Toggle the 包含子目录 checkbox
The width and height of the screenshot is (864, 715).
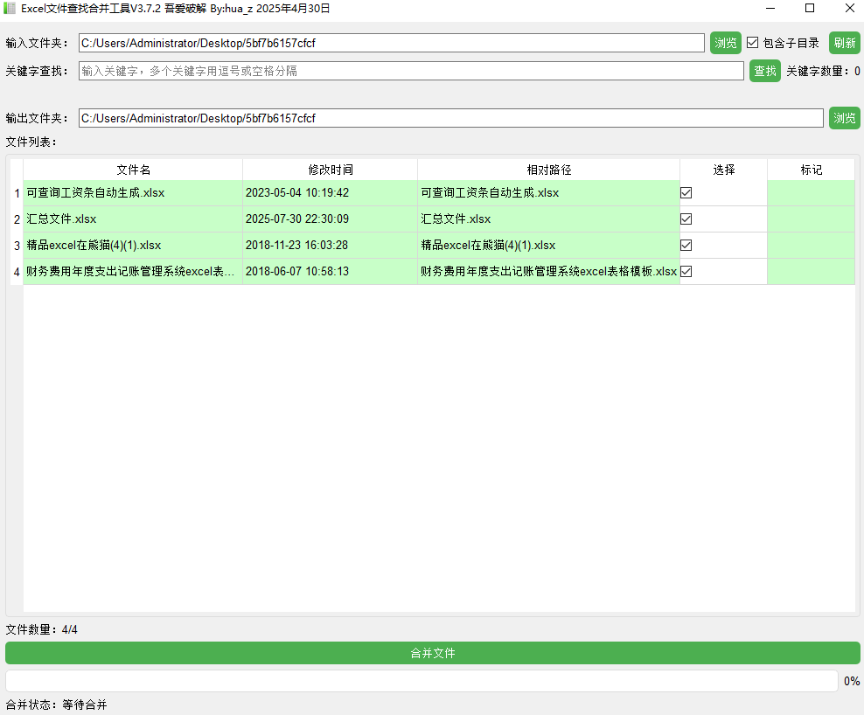(x=752, y=43)
